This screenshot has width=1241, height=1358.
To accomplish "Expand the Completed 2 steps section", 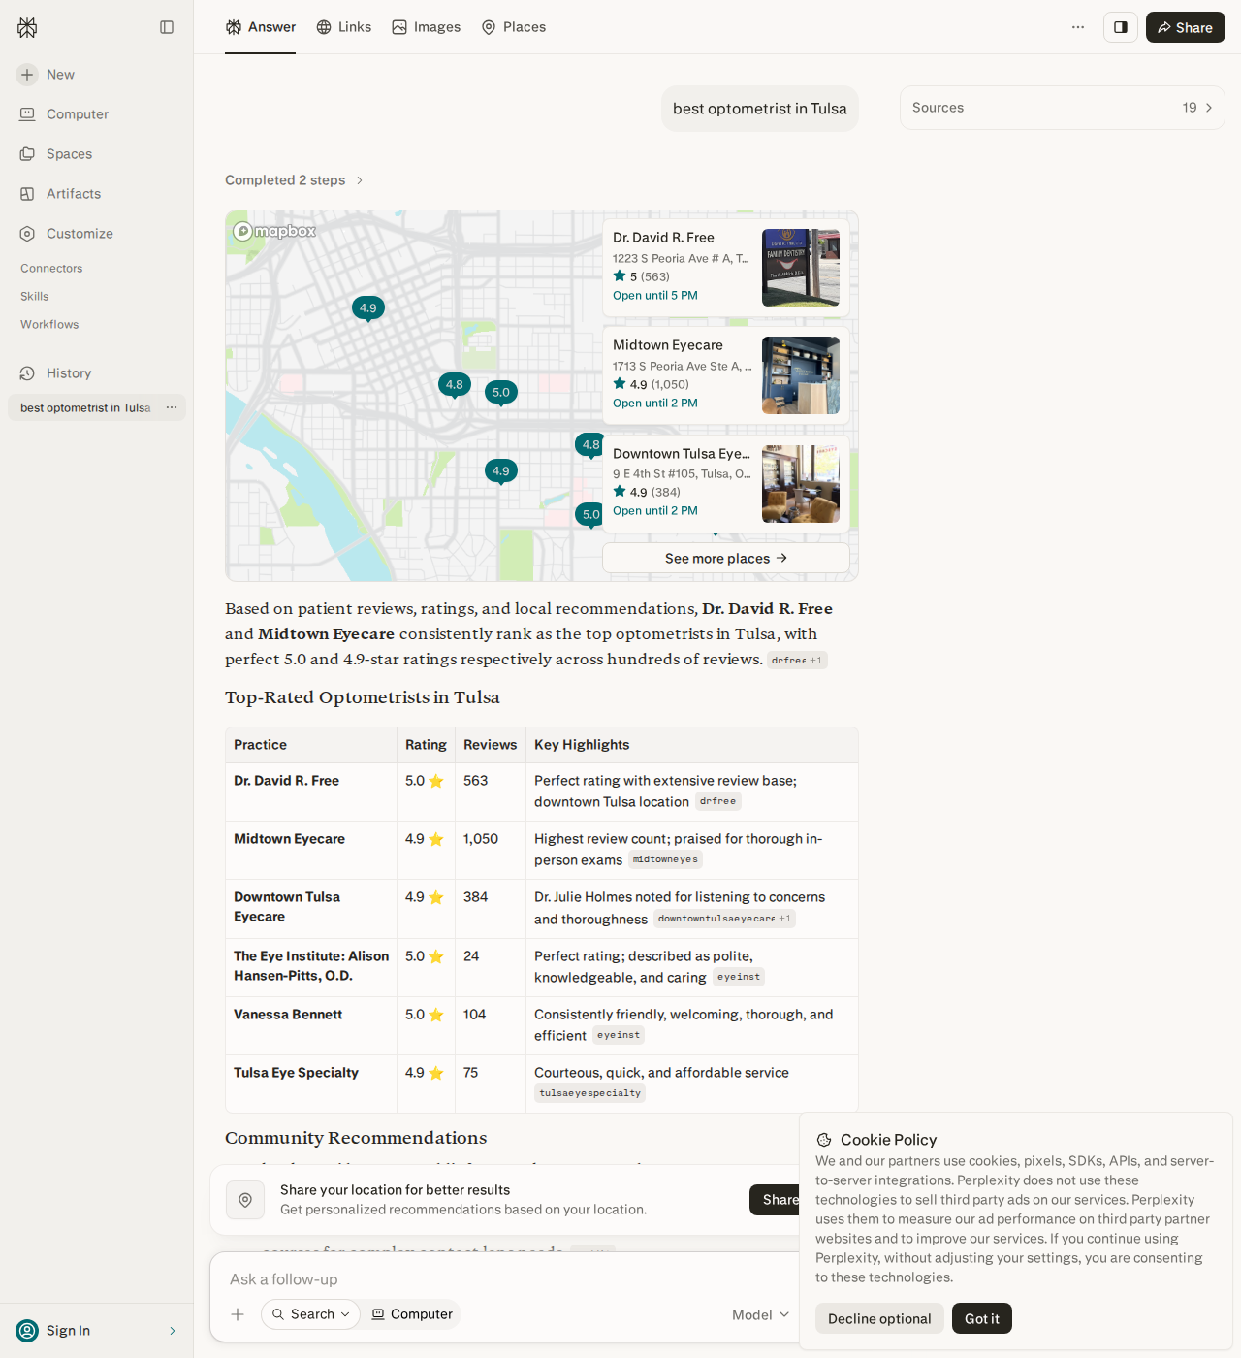I will (x=295, y=180).
